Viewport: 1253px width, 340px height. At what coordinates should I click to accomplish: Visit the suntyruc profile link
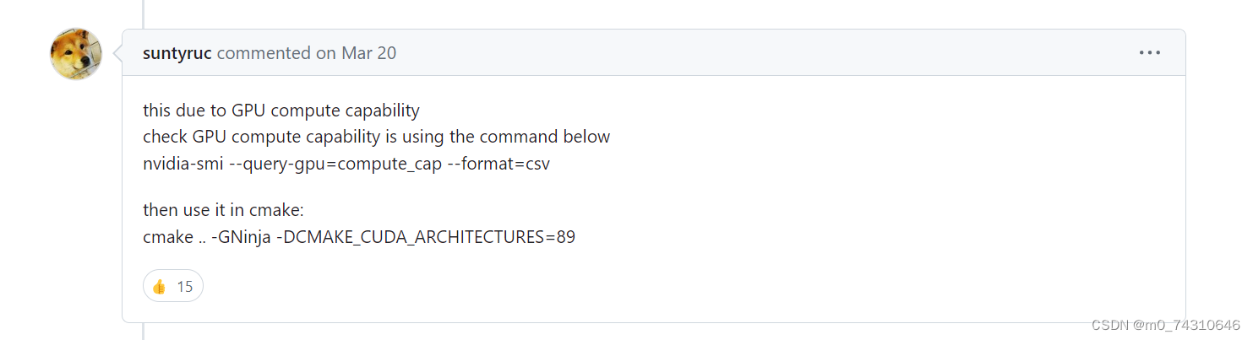177,53
